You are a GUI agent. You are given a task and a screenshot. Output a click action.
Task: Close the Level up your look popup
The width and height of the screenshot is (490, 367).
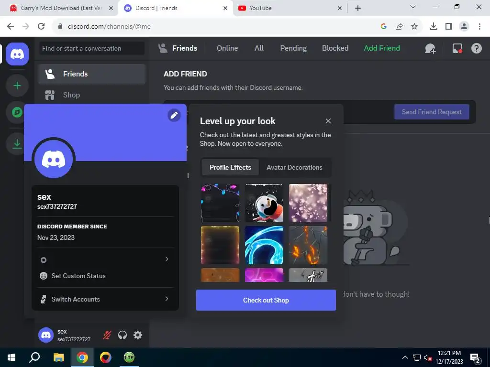[x=328, y=121]
